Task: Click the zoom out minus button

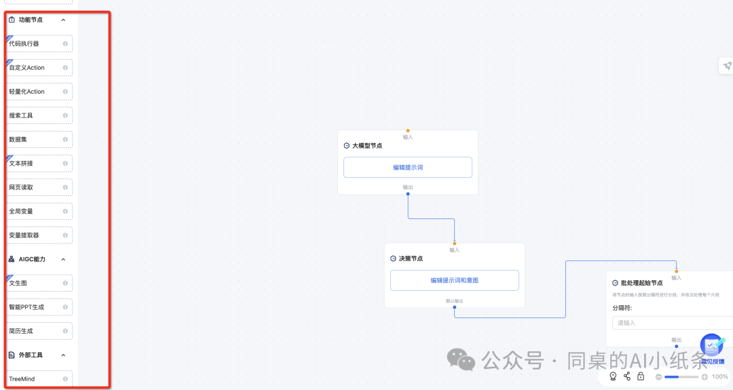Action: (x=658, y=377)
